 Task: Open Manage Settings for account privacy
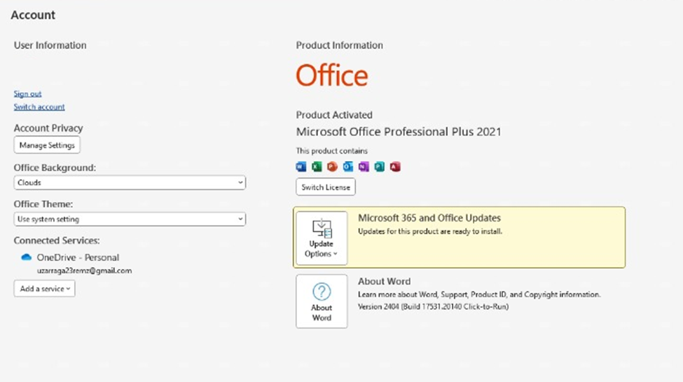pyautogui.click(x=47, y=145)
